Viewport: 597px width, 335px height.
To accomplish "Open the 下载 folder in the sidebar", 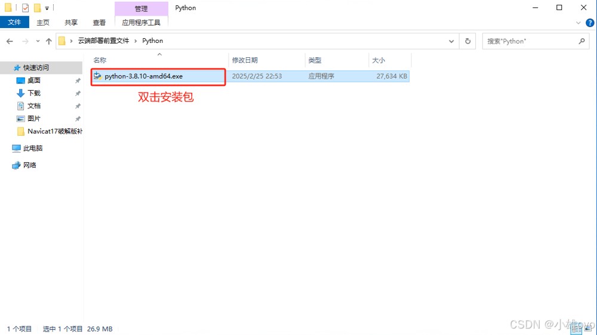I will click(x=34, y=93).
